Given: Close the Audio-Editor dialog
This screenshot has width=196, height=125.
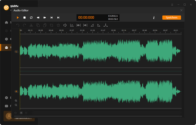Looking at the screenshot, I should 181,10.
